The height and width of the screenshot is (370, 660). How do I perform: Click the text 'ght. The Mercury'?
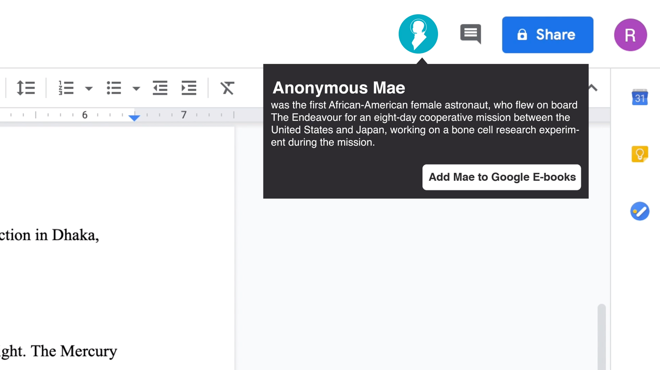click(x=58, y=351)
